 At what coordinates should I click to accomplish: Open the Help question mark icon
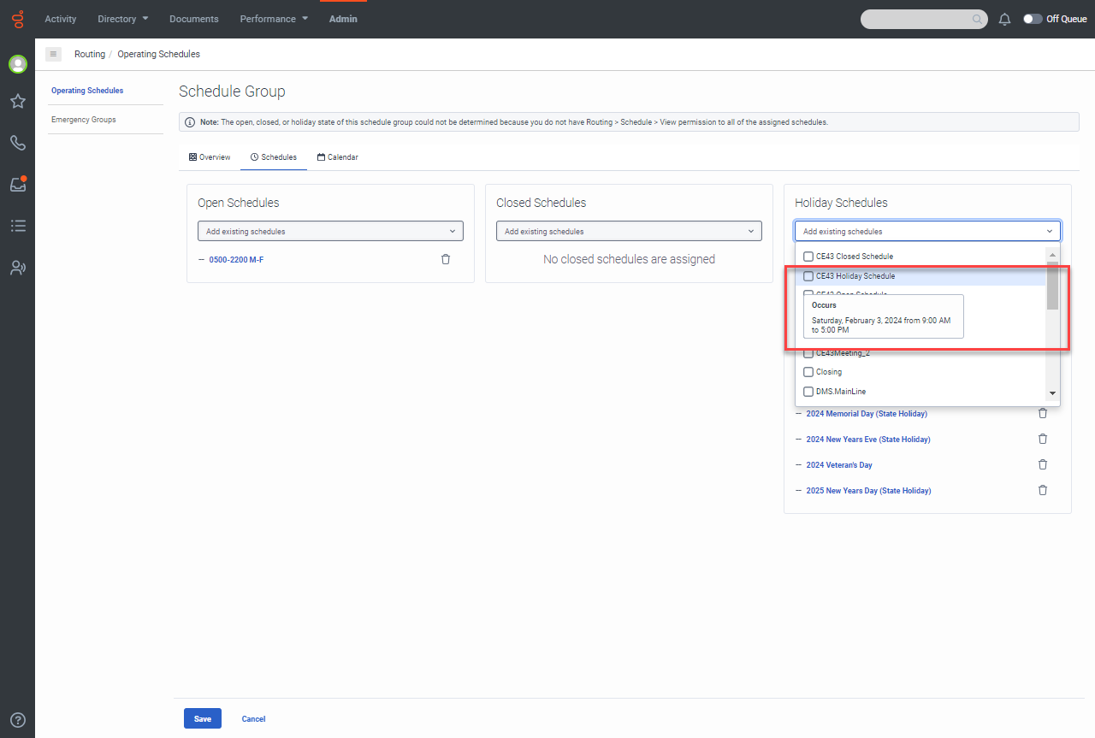click(17, 720)
